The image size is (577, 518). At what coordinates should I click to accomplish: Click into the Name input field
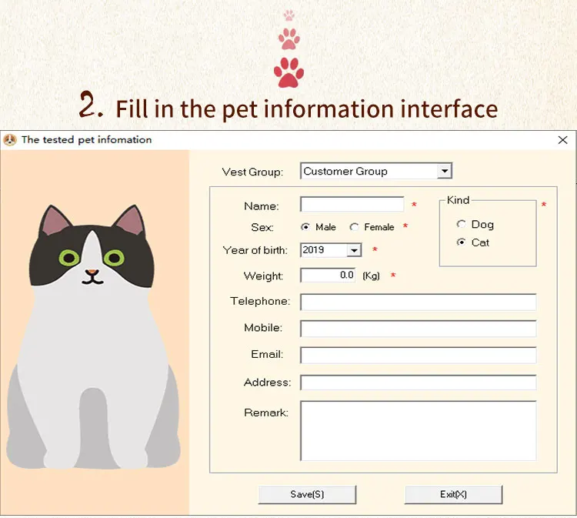click(x=352, y=204)
